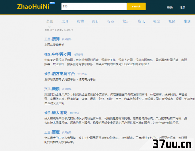Switch to the 社交 tab
The image size is (195, 151).
point(157,21)
